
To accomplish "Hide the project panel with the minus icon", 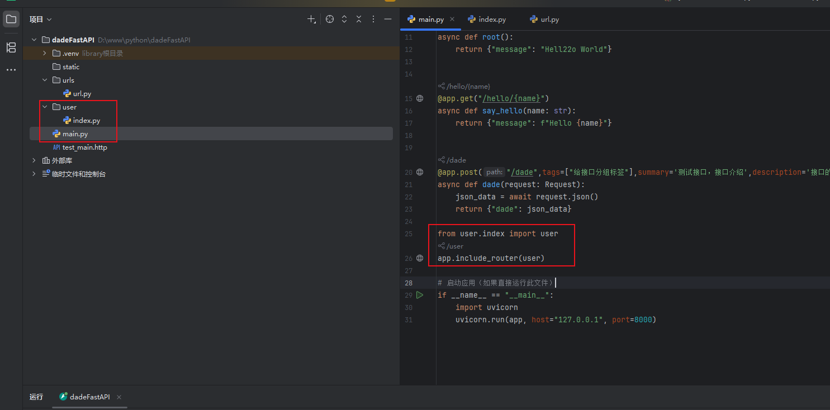I will (x=388, y=19).
